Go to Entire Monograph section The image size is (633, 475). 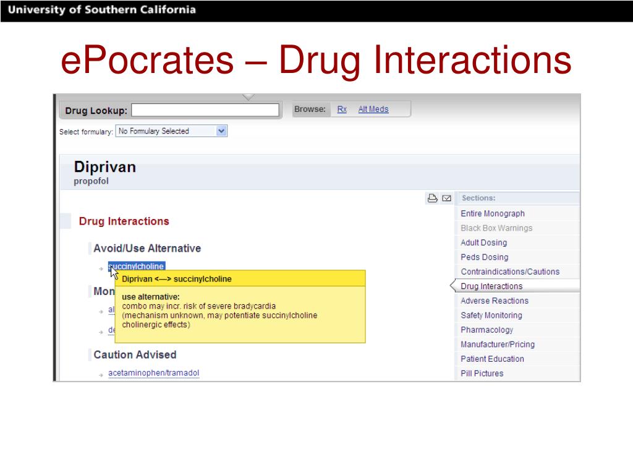pos(493,213)
